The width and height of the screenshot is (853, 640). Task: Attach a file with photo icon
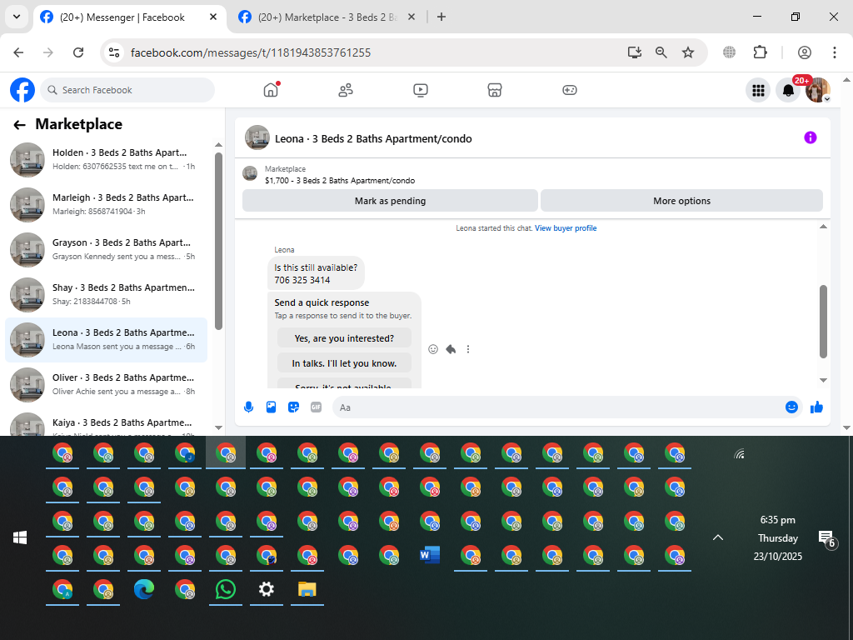(271, 407)
